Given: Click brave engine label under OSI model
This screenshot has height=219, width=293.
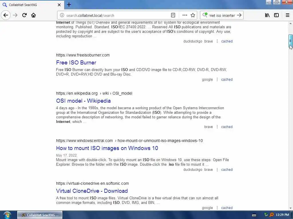Looking at the screenshot, I should [x=209, y=127].
